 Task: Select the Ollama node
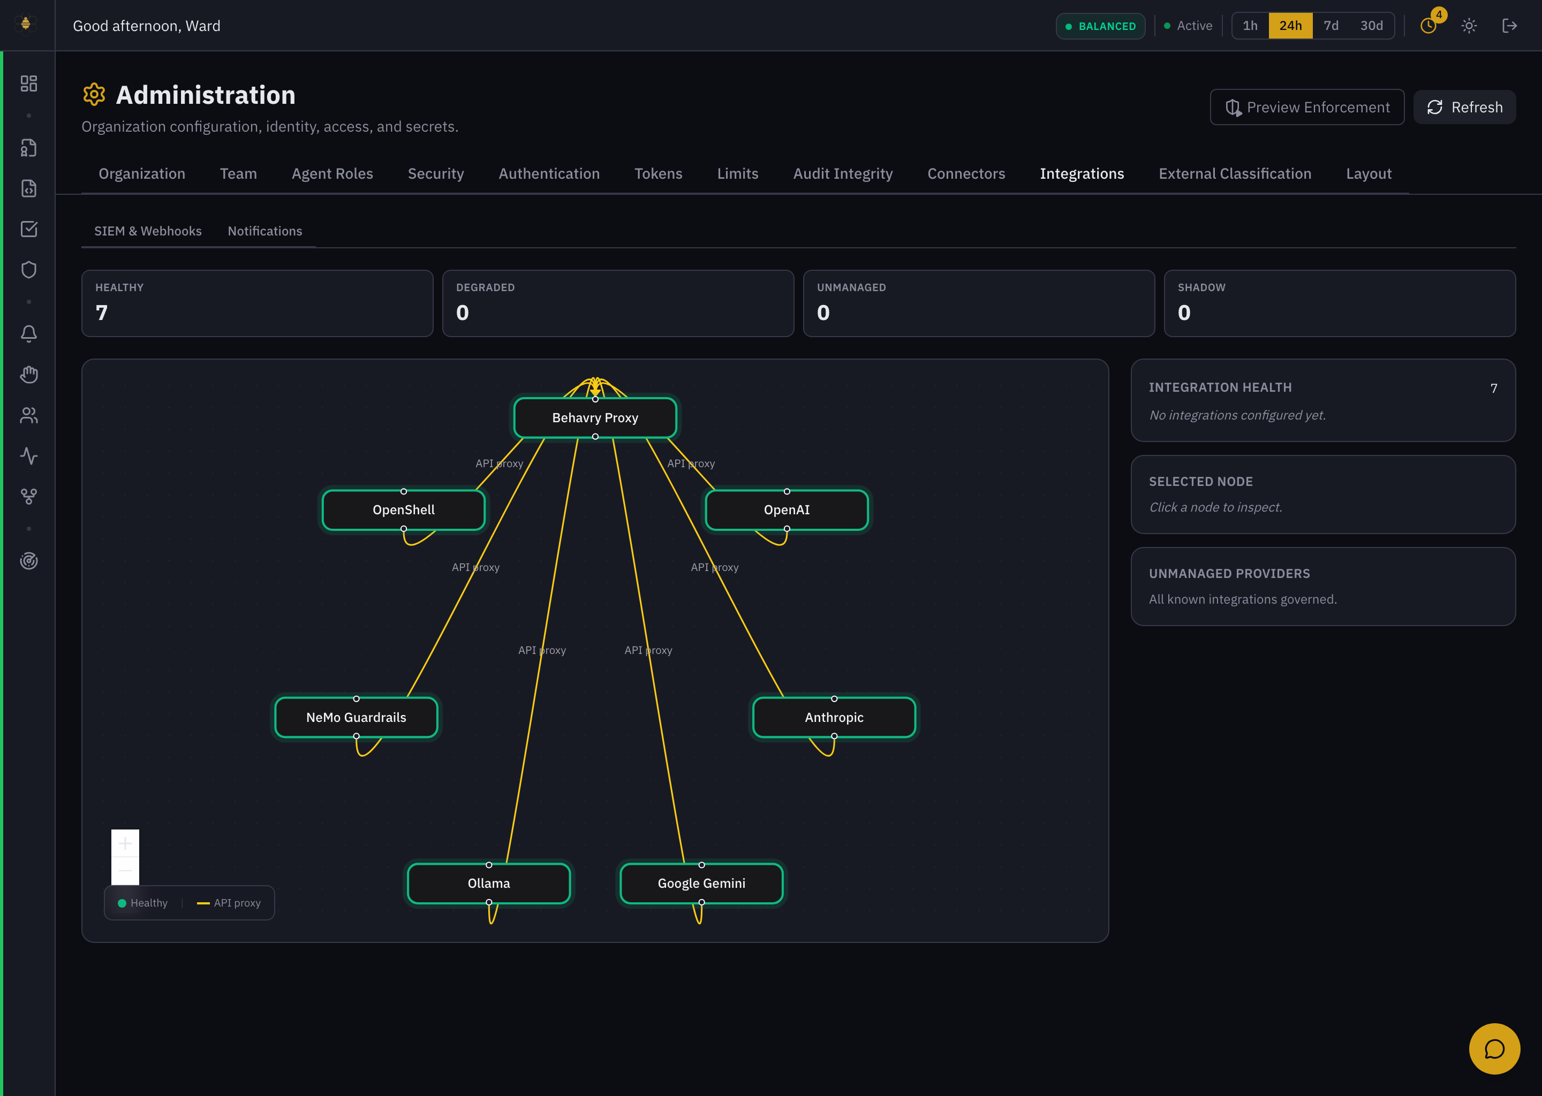click(489, 884)
